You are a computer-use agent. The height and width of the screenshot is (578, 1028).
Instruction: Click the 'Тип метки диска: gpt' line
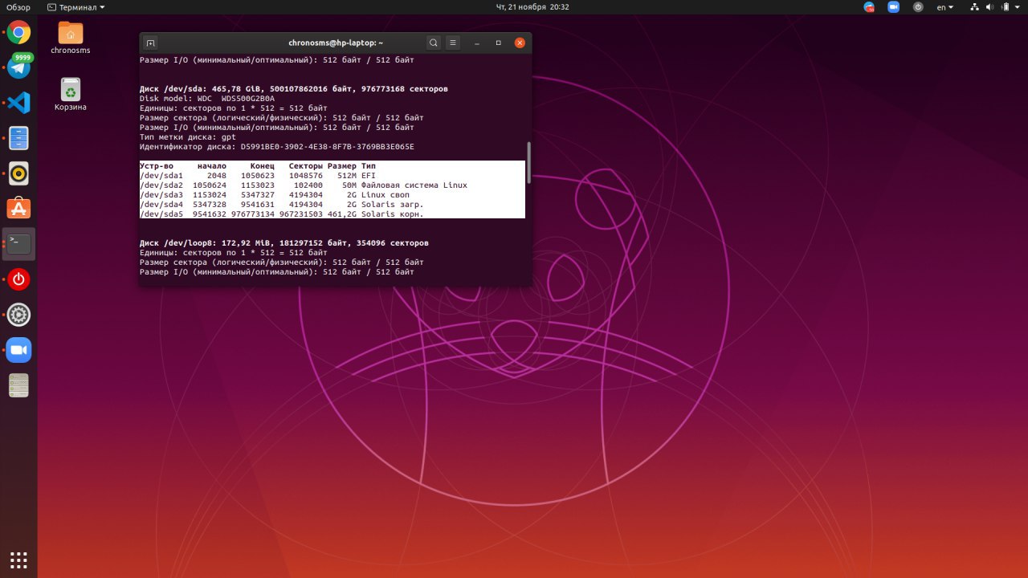188,136
